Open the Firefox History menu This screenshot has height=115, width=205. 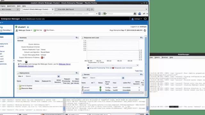click(x=3, y=6)
